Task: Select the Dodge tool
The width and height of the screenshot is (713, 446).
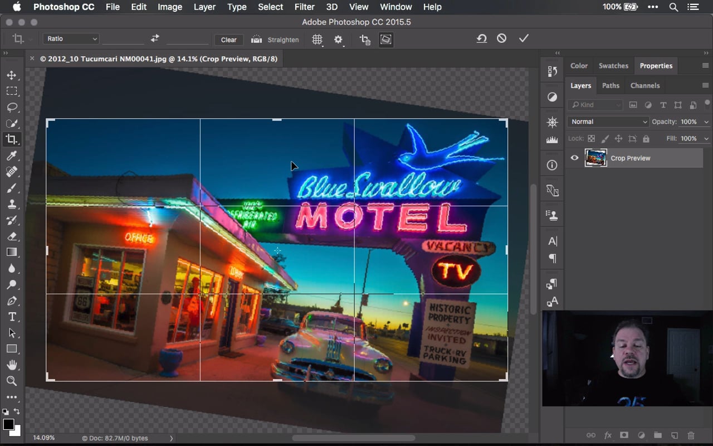Action: (12, 285)
